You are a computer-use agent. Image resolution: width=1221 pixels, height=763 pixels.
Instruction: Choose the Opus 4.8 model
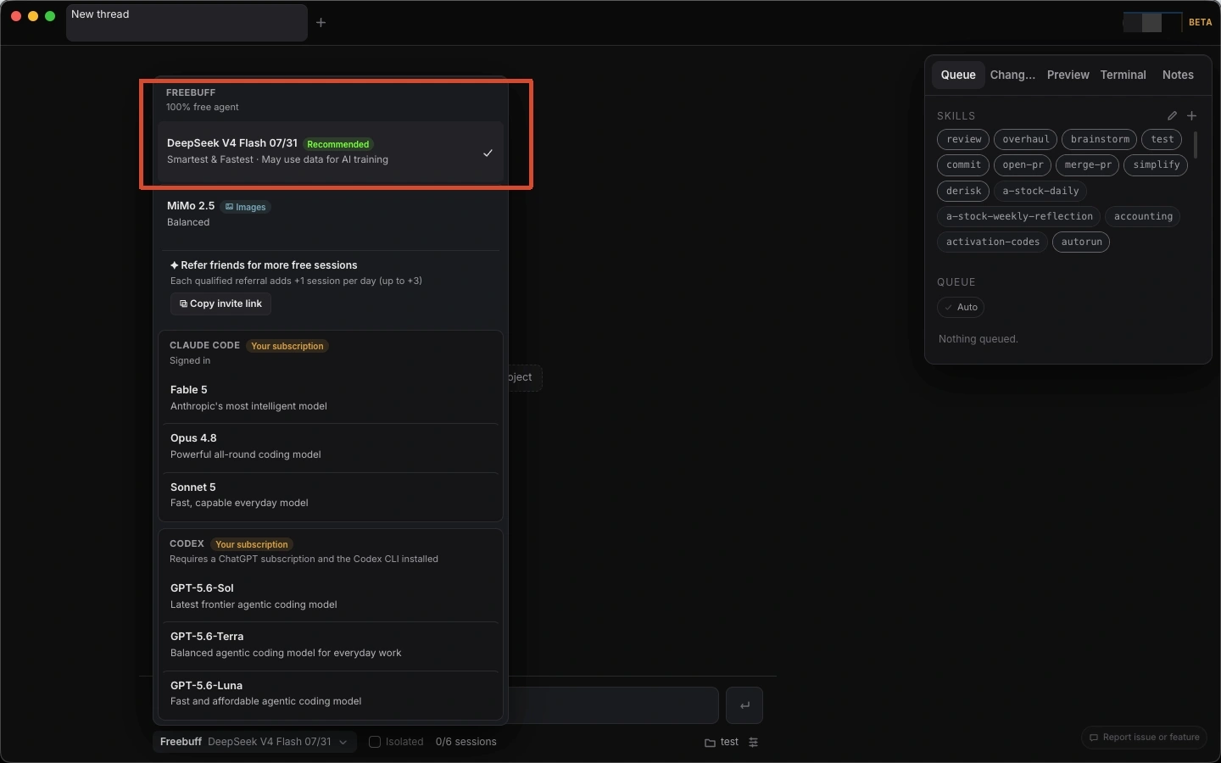pyautogui.click(x=331, y=446)
